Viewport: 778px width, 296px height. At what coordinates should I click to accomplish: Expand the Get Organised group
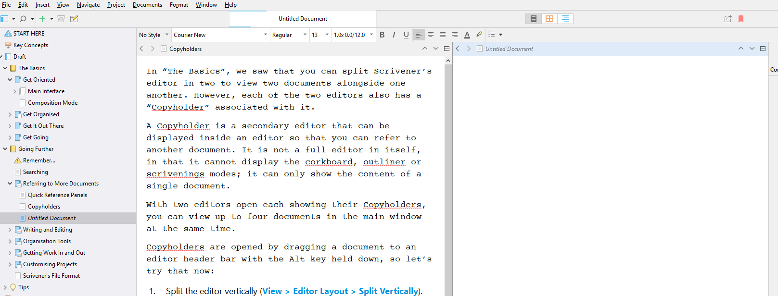pyautogui.click(x=10, y=114)
